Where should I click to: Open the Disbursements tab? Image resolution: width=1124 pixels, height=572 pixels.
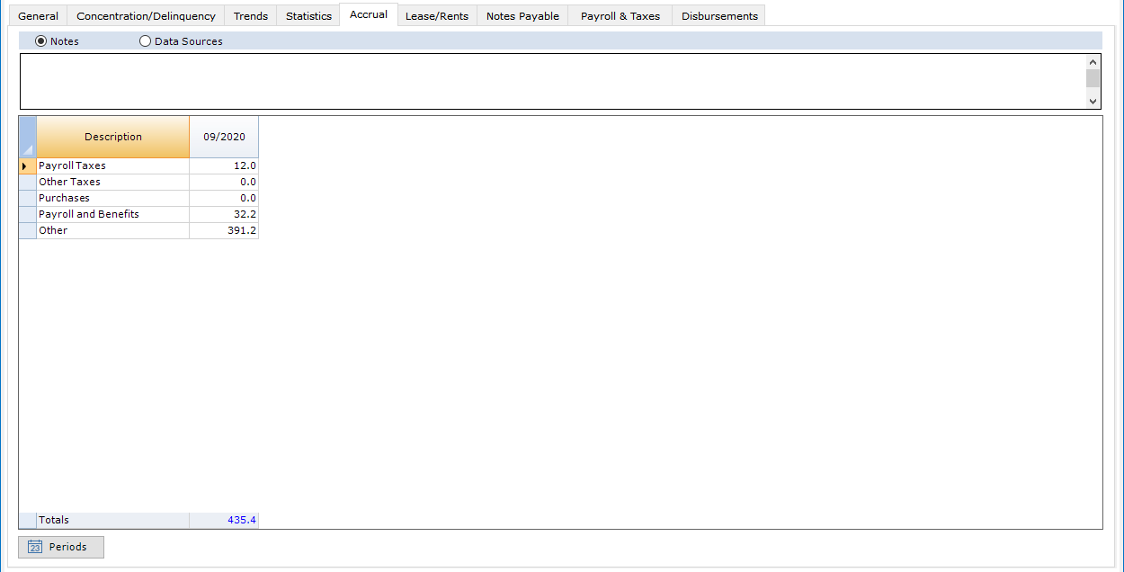coord(718,15)
